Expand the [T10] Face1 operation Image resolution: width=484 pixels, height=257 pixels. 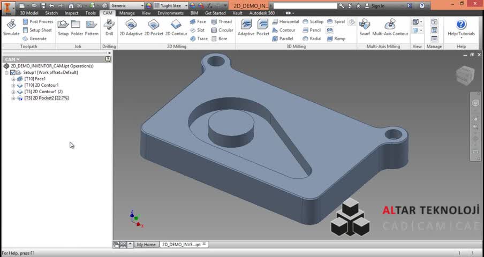[x=13, y=79]
